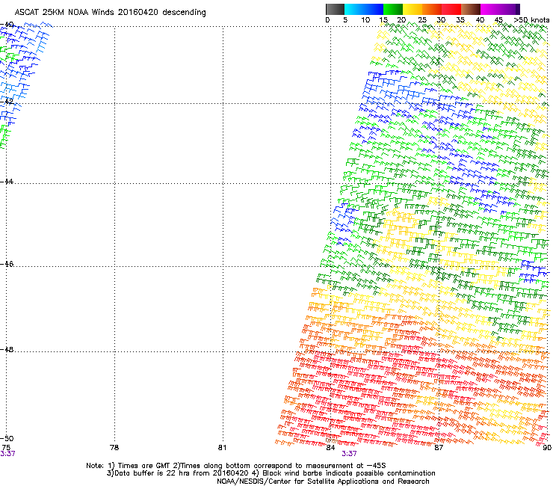Click the longitude label "84"

[x=330, y=448]
